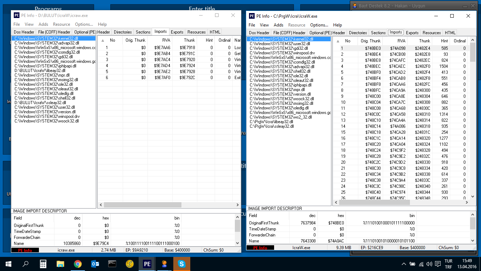
Task: Open Skype from the taskbar
Action: 182,264
